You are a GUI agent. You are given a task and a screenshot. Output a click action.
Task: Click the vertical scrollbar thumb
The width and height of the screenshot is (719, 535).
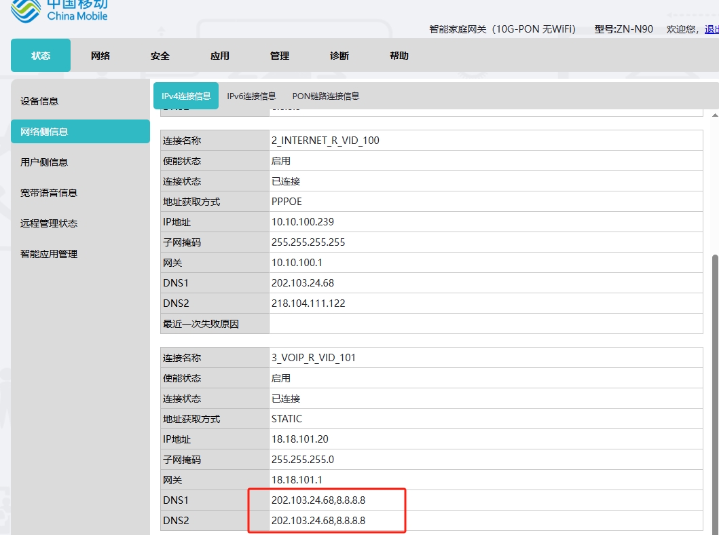[715, 394]
